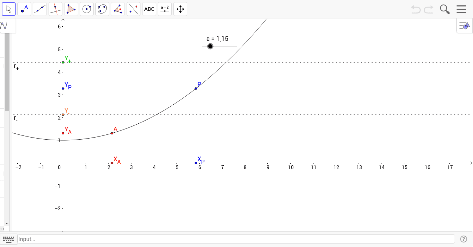Select the ABC text tool

tap(149, 9)
